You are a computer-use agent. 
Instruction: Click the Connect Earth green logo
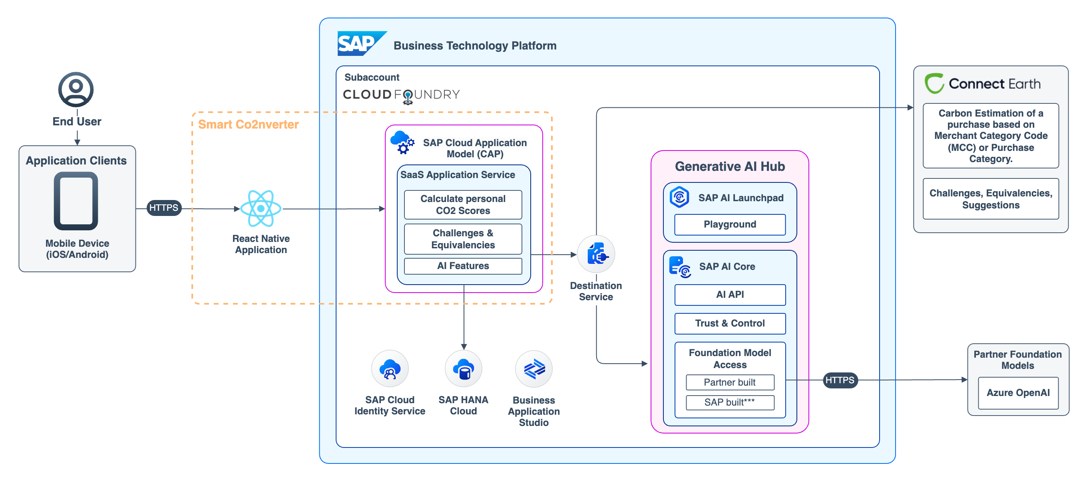coord(934,83)
